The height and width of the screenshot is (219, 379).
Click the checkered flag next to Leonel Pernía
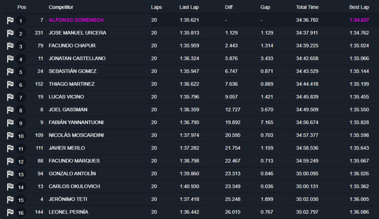coord(10,212)
